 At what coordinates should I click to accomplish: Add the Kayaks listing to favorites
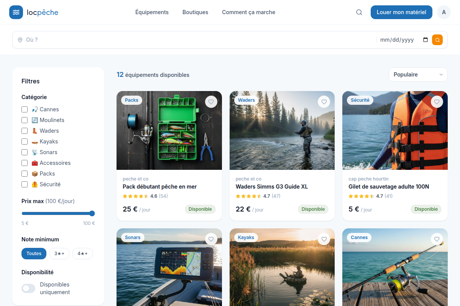[324, 239]
